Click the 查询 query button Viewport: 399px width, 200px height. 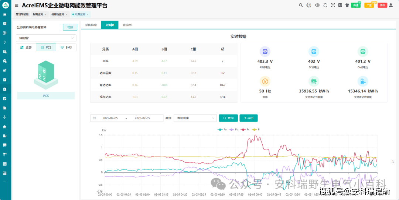click(x=229, y=118)
